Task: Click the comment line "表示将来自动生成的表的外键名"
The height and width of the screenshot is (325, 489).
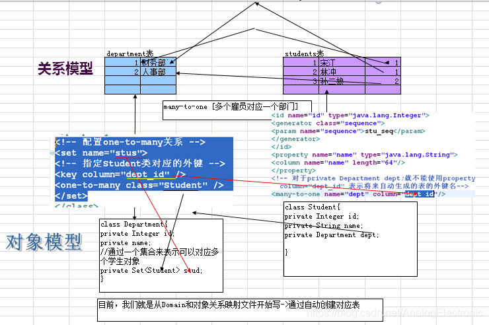Action: [x=374, y=186]
